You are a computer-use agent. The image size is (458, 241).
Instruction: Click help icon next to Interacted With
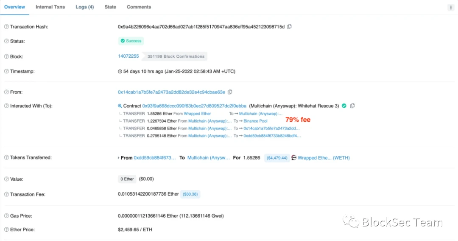click(x=6, y=106)
